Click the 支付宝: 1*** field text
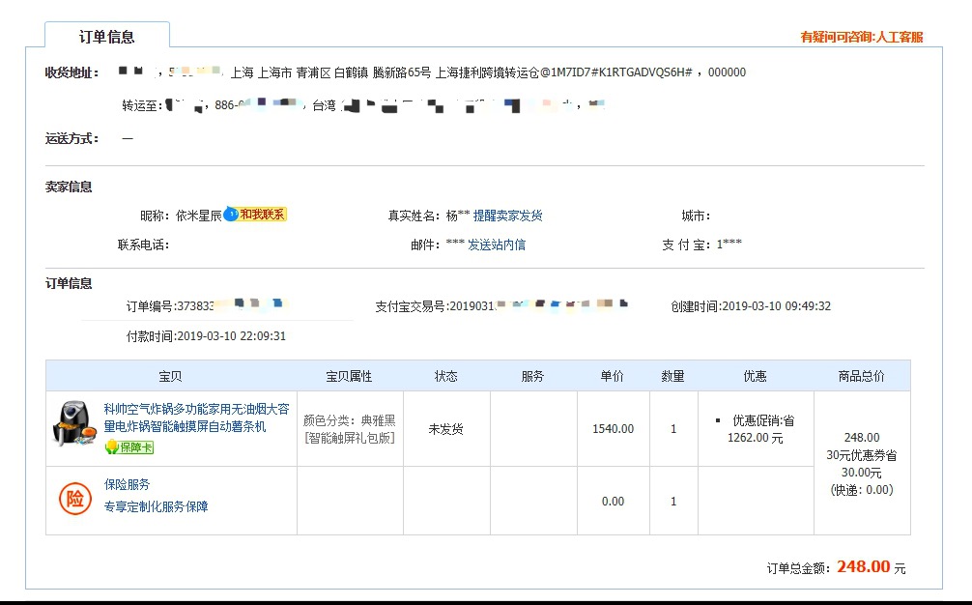Viewport: 972px width, 605px height. 701,245
